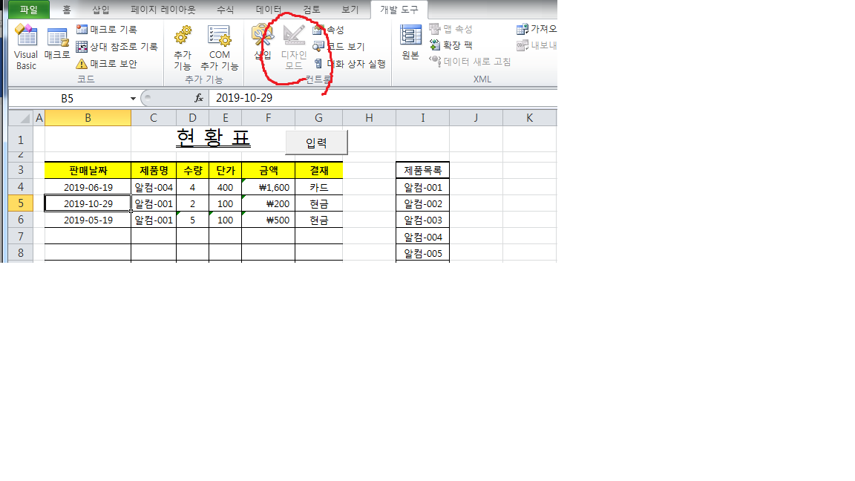Click 코드 보기 (View Code)
Screen dimensions: 855x481
click(339, 47)
